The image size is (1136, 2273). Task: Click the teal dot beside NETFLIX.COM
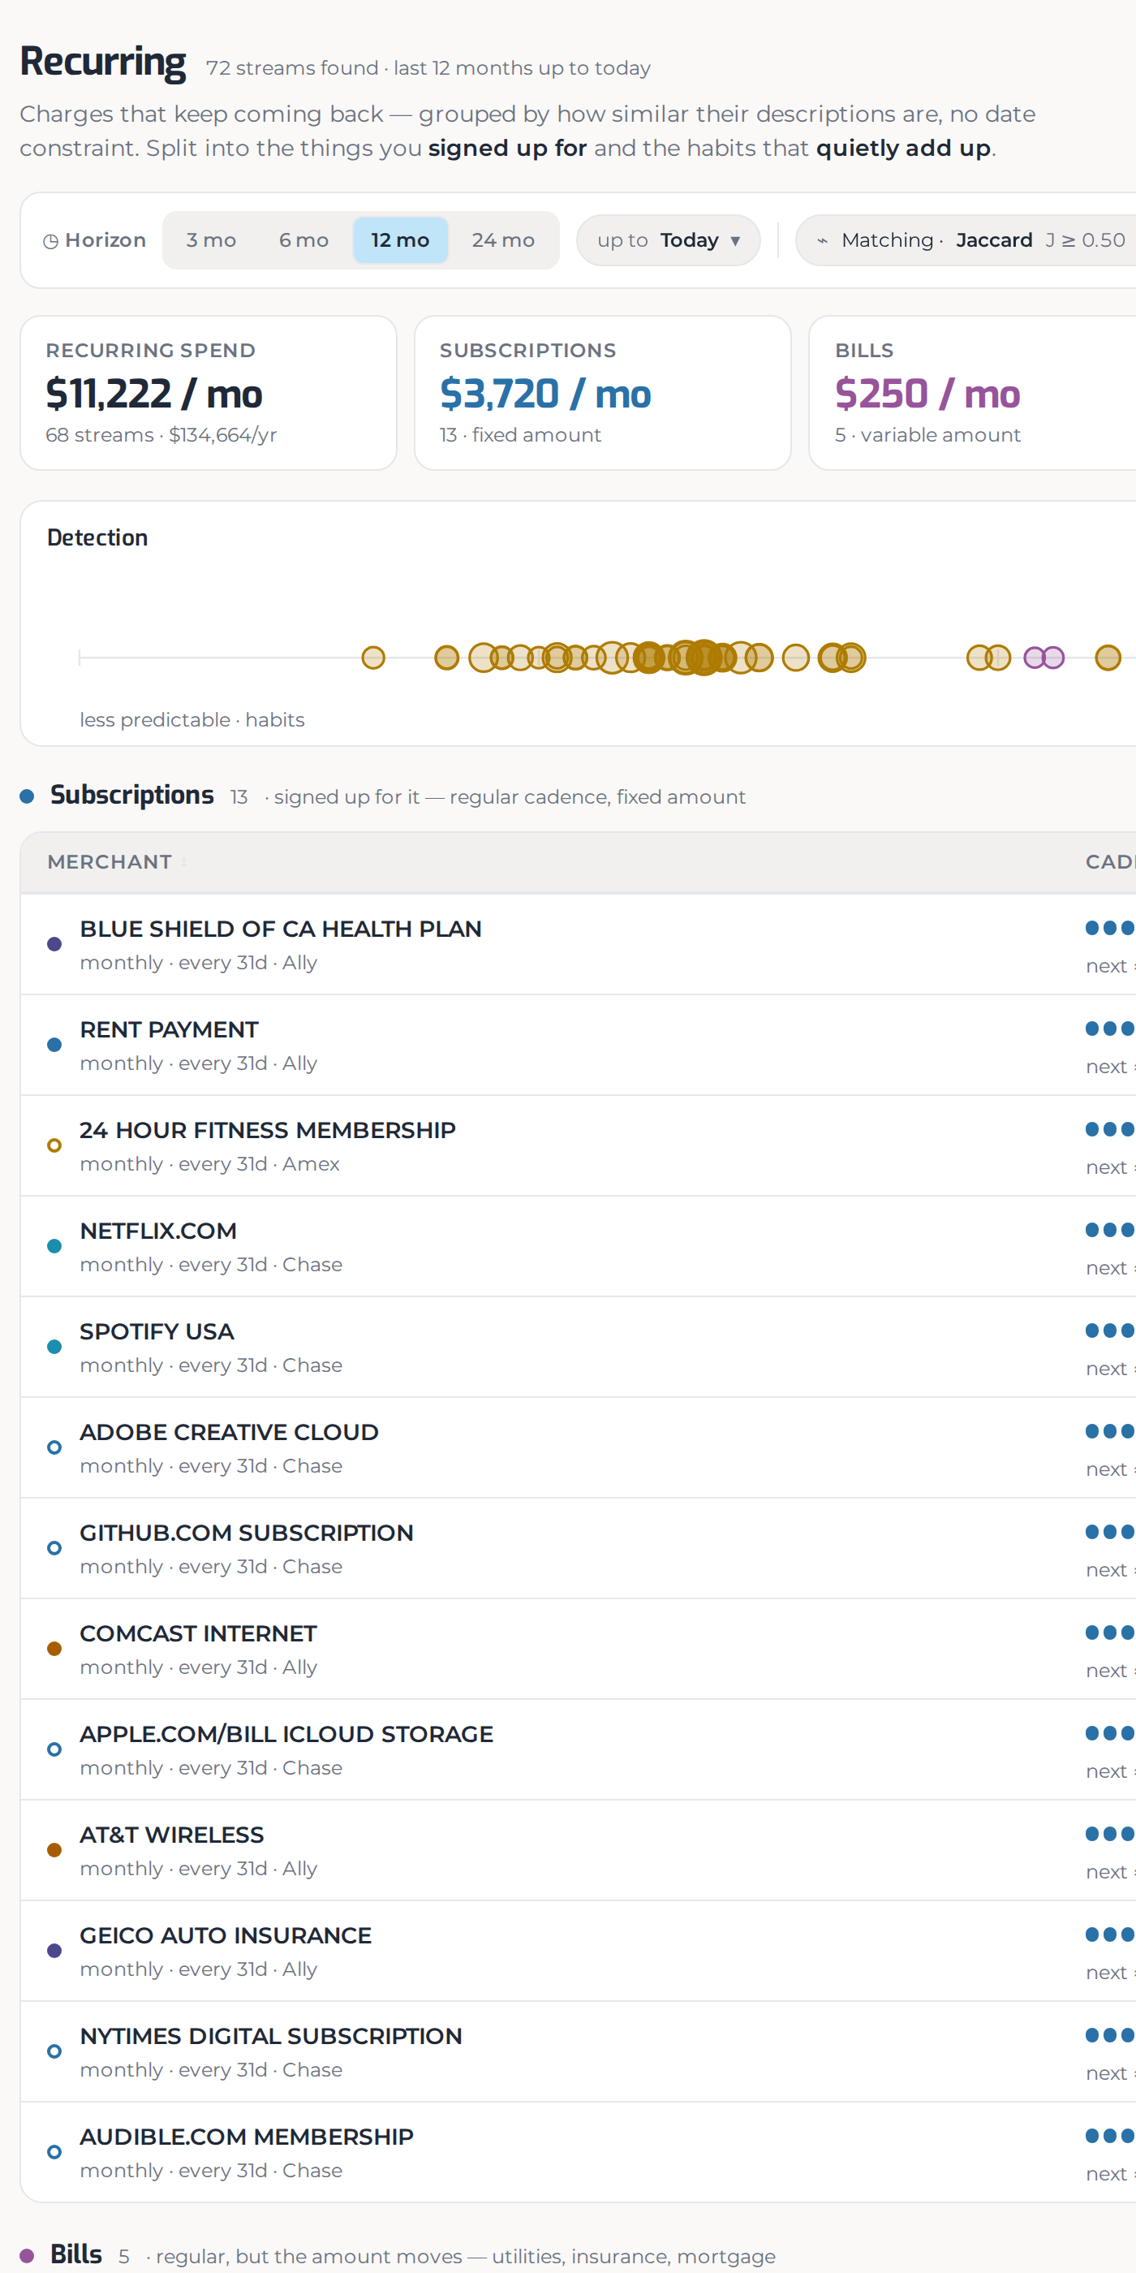[x=54, y=1246]
